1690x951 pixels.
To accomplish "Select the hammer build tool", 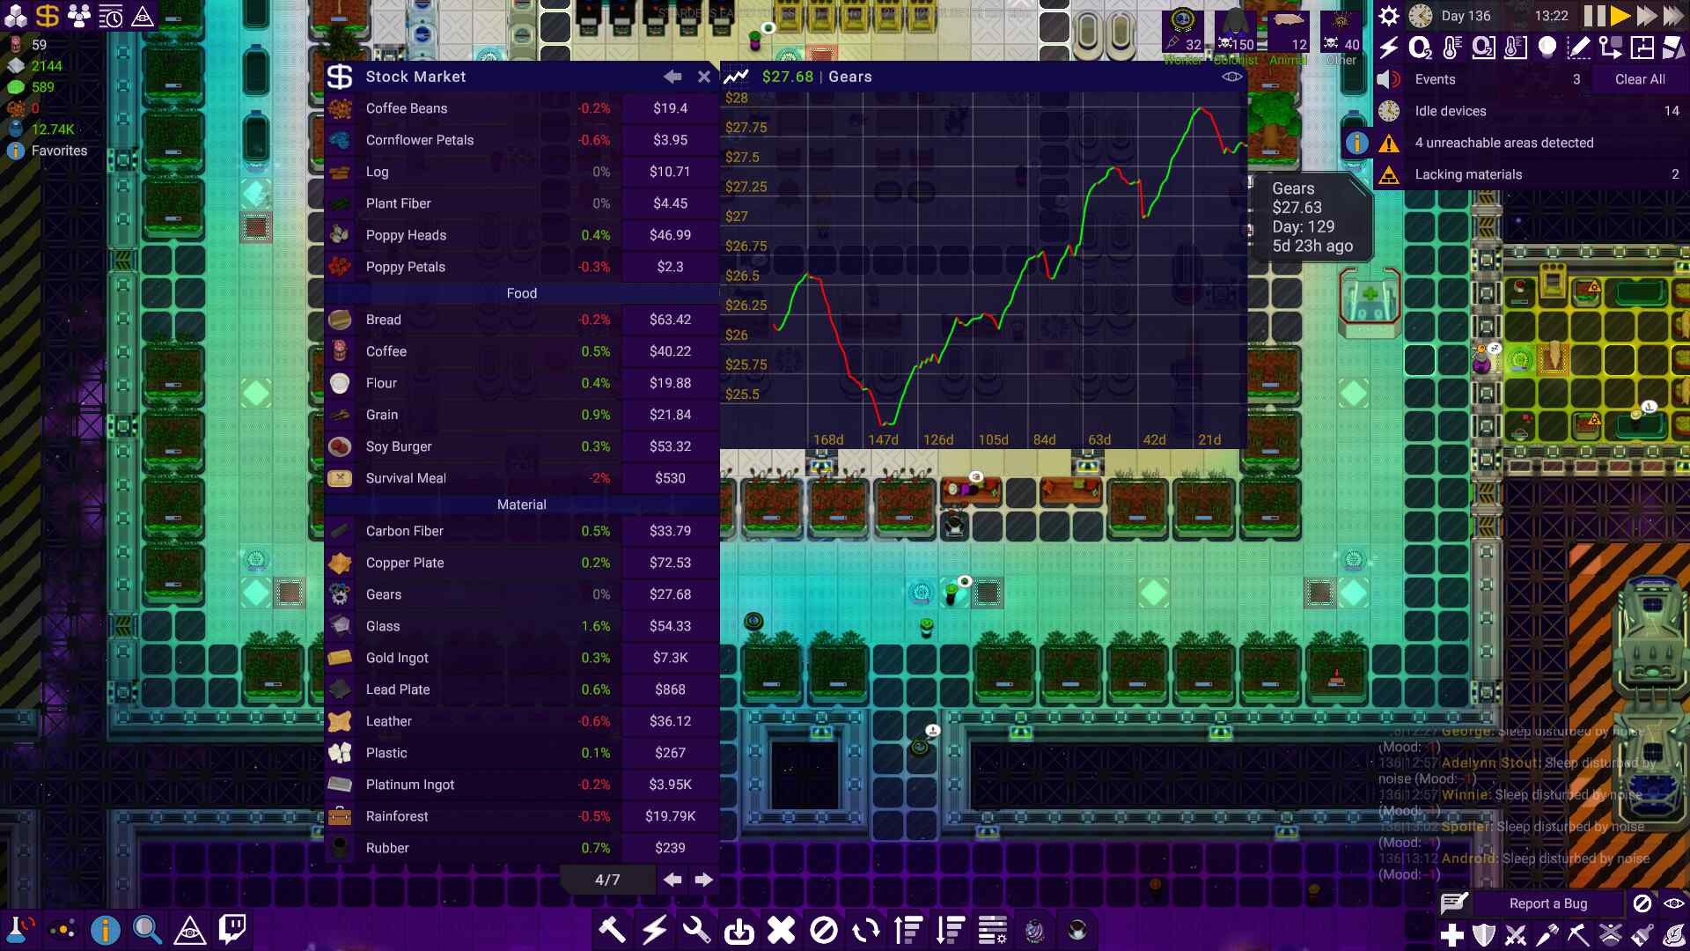I will click(x=612, y=930).
